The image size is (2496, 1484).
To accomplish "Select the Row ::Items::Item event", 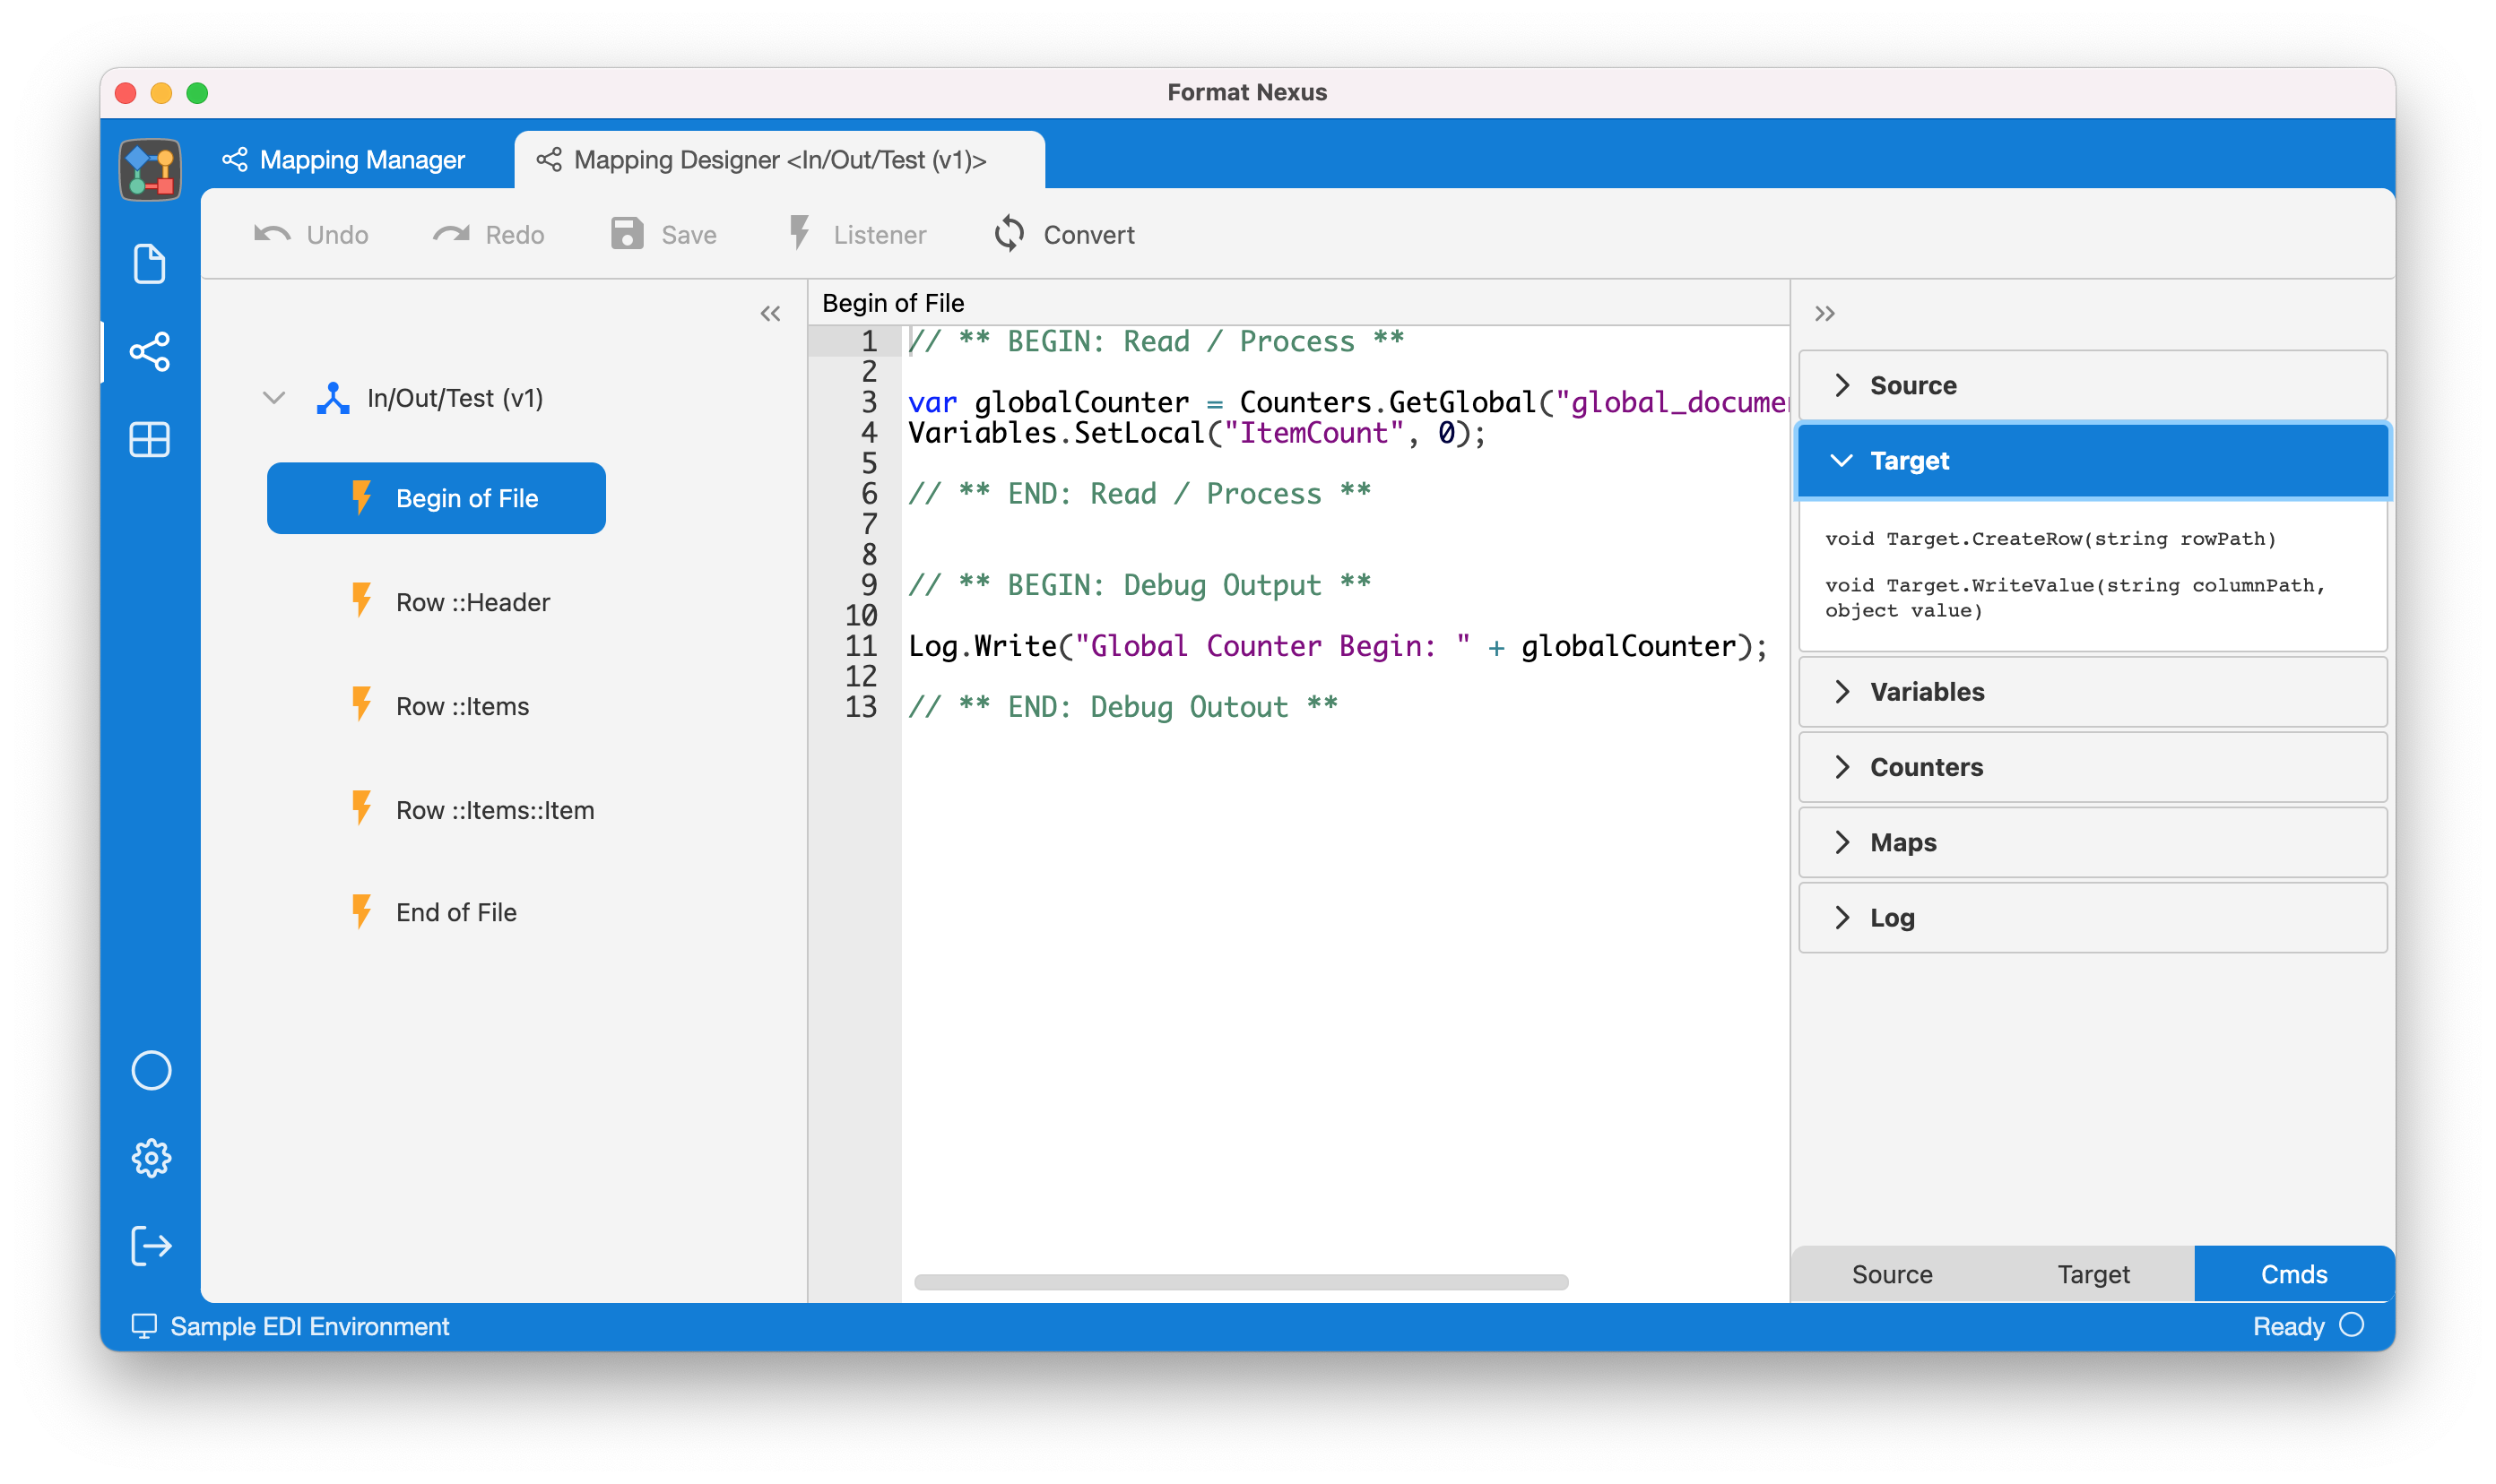I will coord(495,810).
